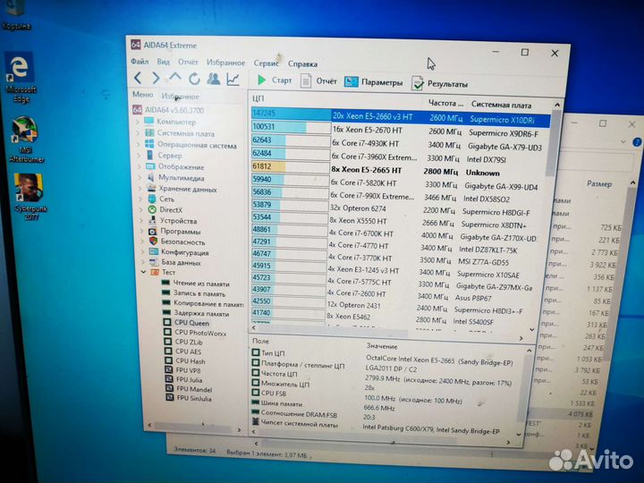Start the benchmark with Старт button

pos(275,80)
